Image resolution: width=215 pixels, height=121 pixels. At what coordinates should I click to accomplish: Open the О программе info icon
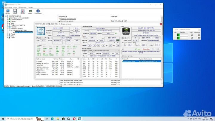pos(38,12)
